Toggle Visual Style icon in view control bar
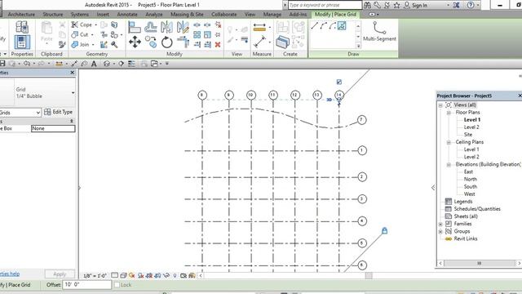This screenshot has height=294, width=522. click(x=123, y=276)
